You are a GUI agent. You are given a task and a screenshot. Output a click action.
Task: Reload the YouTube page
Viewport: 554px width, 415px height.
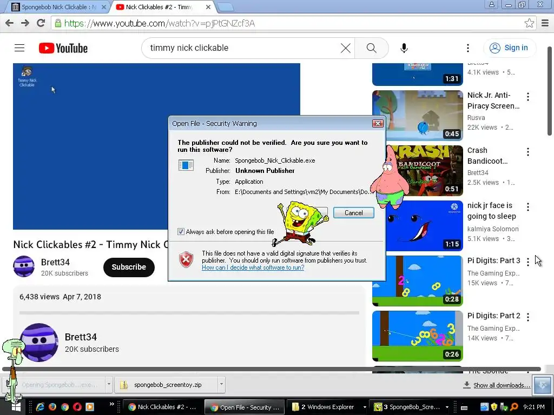point(41,23)
